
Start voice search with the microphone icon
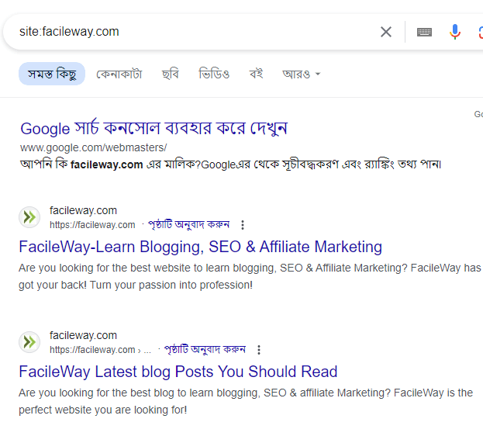coord(454,32)
